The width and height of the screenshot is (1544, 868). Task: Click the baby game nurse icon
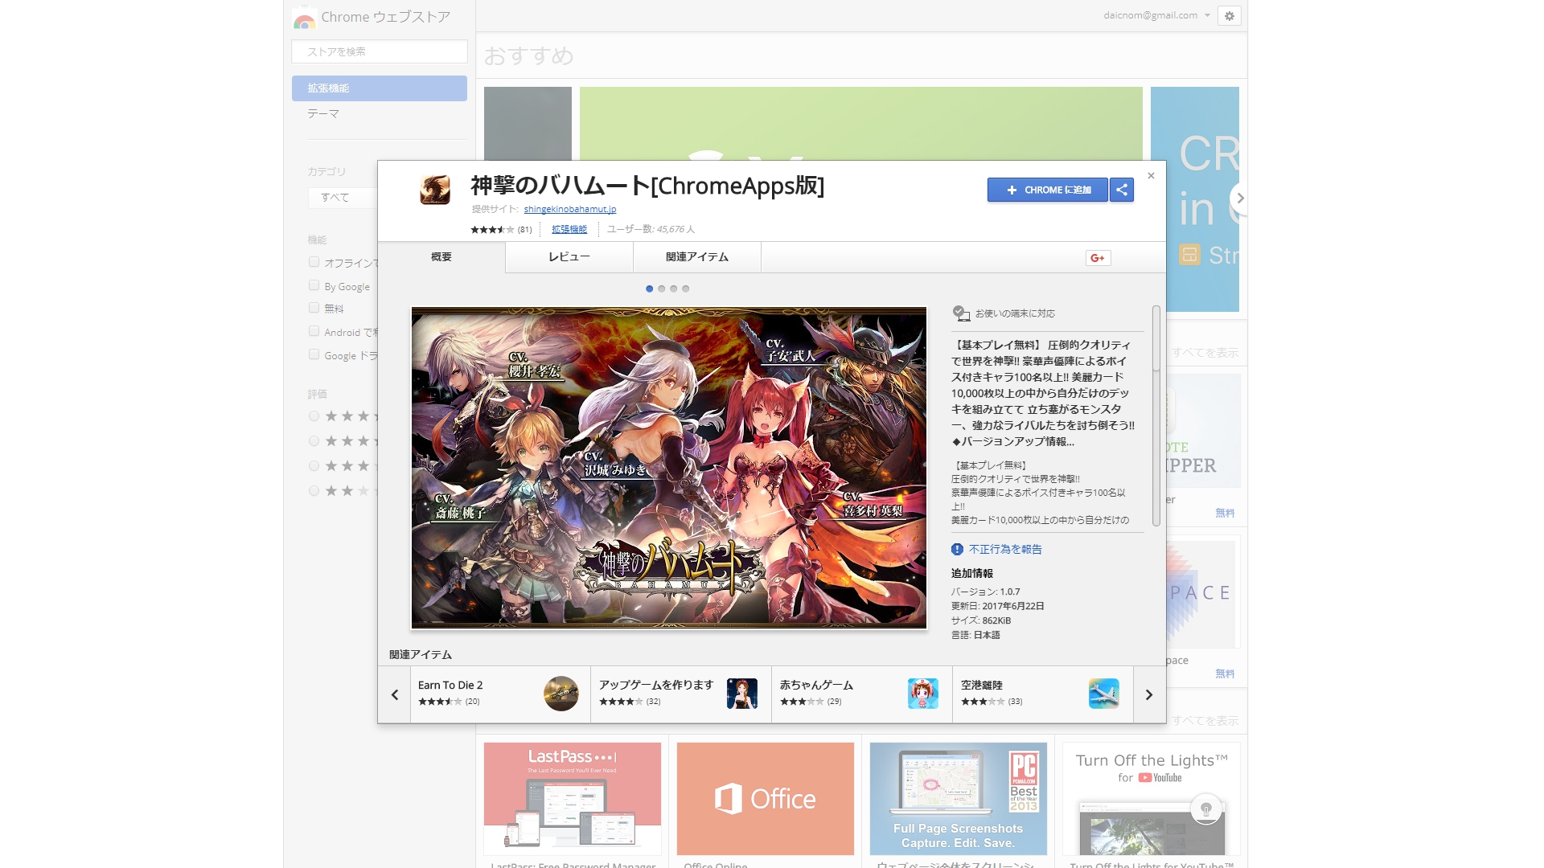(x=922, y=693)
